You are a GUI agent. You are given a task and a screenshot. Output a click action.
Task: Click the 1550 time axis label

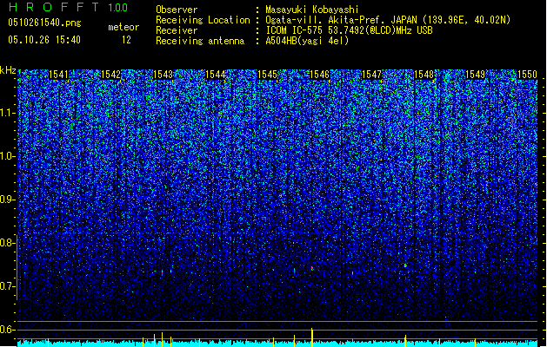click(527, 75)
